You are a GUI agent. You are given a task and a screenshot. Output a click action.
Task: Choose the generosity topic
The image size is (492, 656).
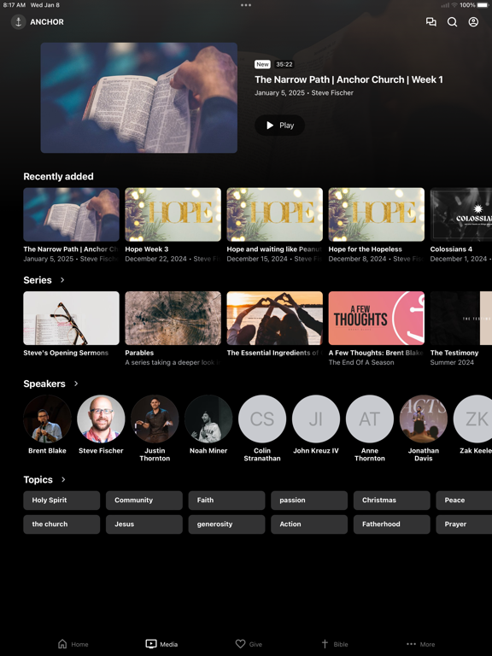click(x=226, y=524)
